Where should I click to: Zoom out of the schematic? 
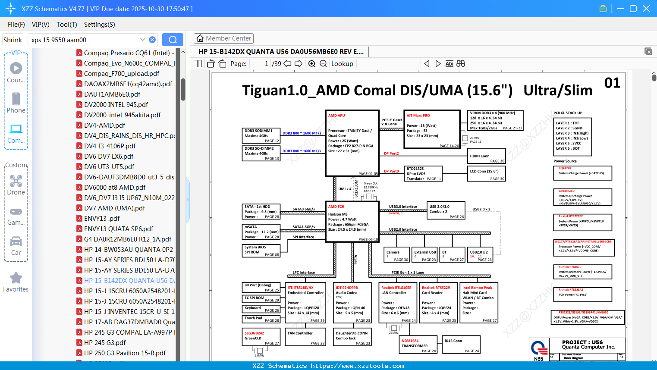click(323, 64)
